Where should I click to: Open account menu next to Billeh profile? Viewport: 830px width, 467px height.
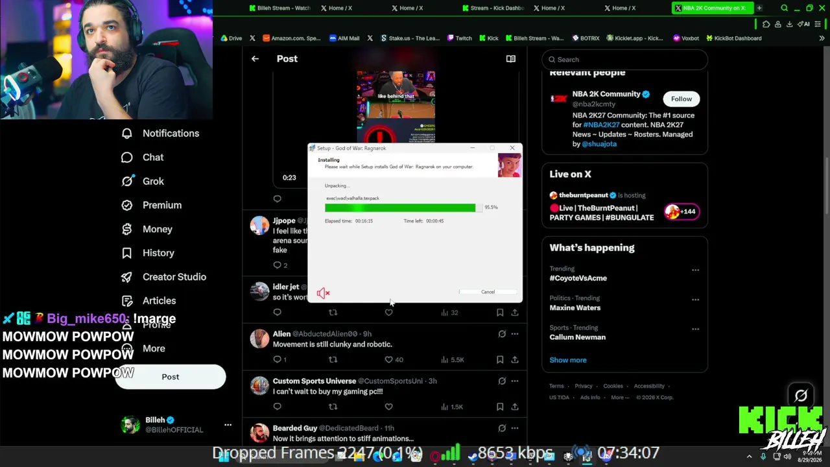pos(228,425)
